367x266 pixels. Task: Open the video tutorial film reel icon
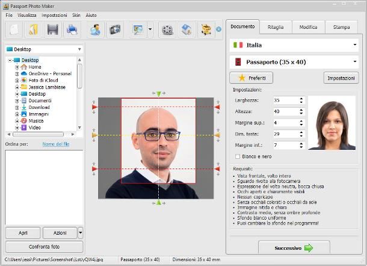[167, 29]
